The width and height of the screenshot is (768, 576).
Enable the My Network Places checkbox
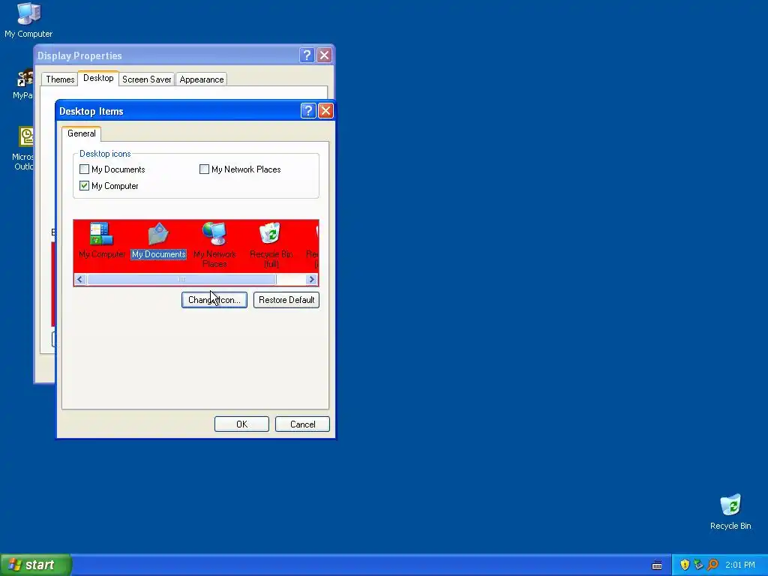tap(204, 169)
